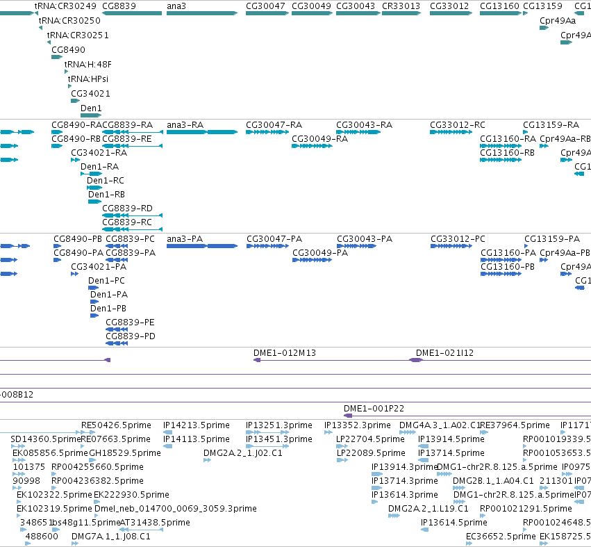Image resolution: width=591 pixels, height=547 pixels.
Task: Click the ana3-PA protein label
Action: pyautogui.click(x=185, y=239)
